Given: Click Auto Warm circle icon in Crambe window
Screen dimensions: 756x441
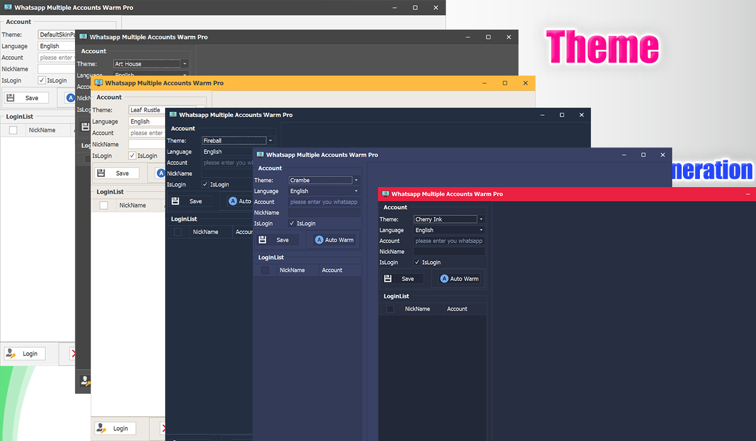Looking at the screenshot, I should click(319, 239).
